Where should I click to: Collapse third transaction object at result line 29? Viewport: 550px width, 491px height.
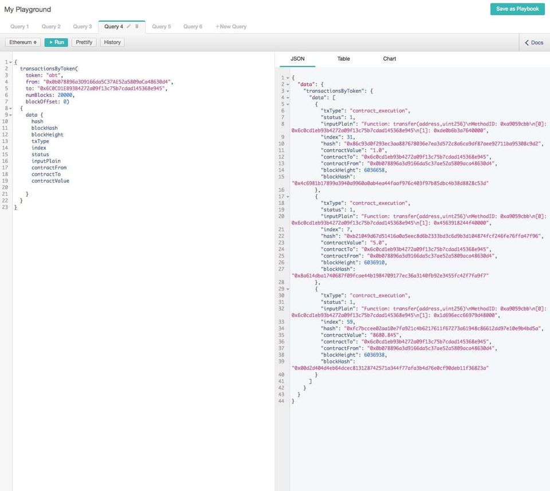(288, 289)
